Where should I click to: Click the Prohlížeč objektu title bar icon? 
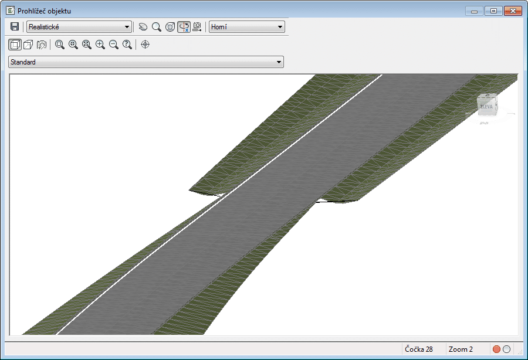point(11,11)
